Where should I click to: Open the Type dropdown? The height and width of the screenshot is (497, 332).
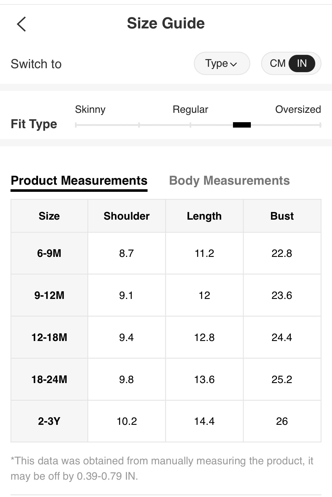[221, 63]
